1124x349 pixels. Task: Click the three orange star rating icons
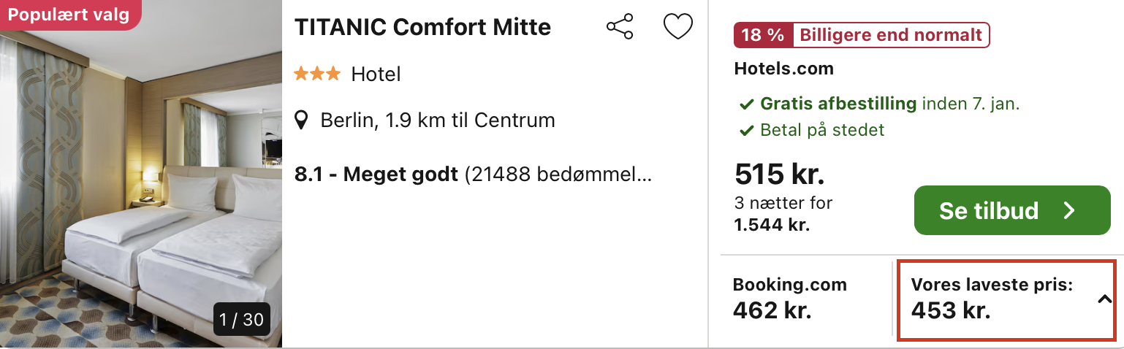point(316,74)
